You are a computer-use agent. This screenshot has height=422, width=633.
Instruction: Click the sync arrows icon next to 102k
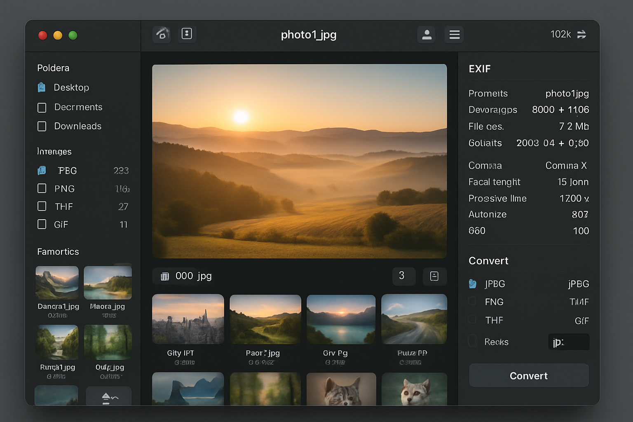582,35
